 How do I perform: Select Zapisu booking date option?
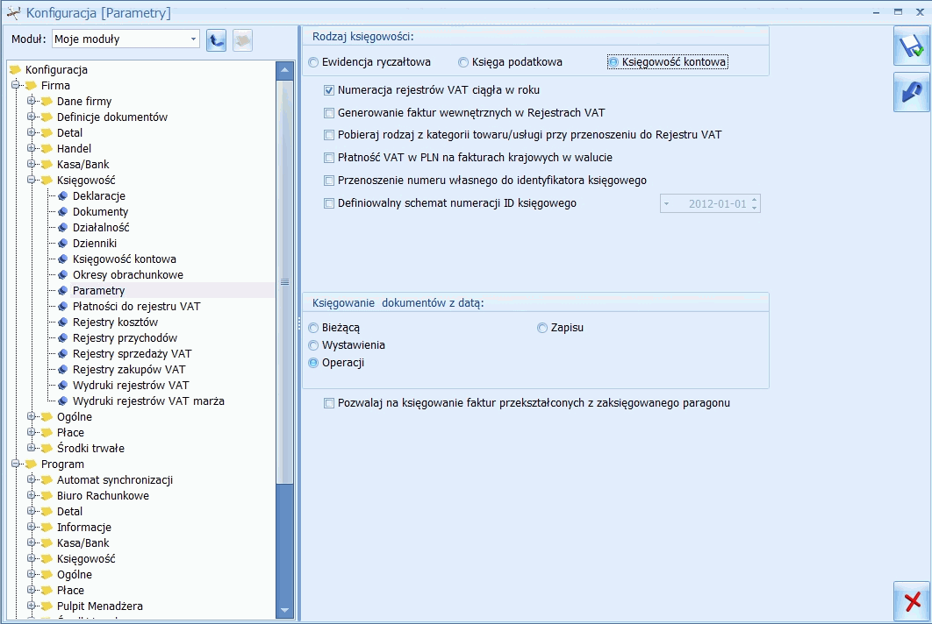[542, 328]
